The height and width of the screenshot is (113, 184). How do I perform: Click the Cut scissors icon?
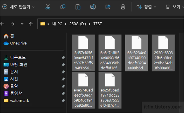[48, 7]
